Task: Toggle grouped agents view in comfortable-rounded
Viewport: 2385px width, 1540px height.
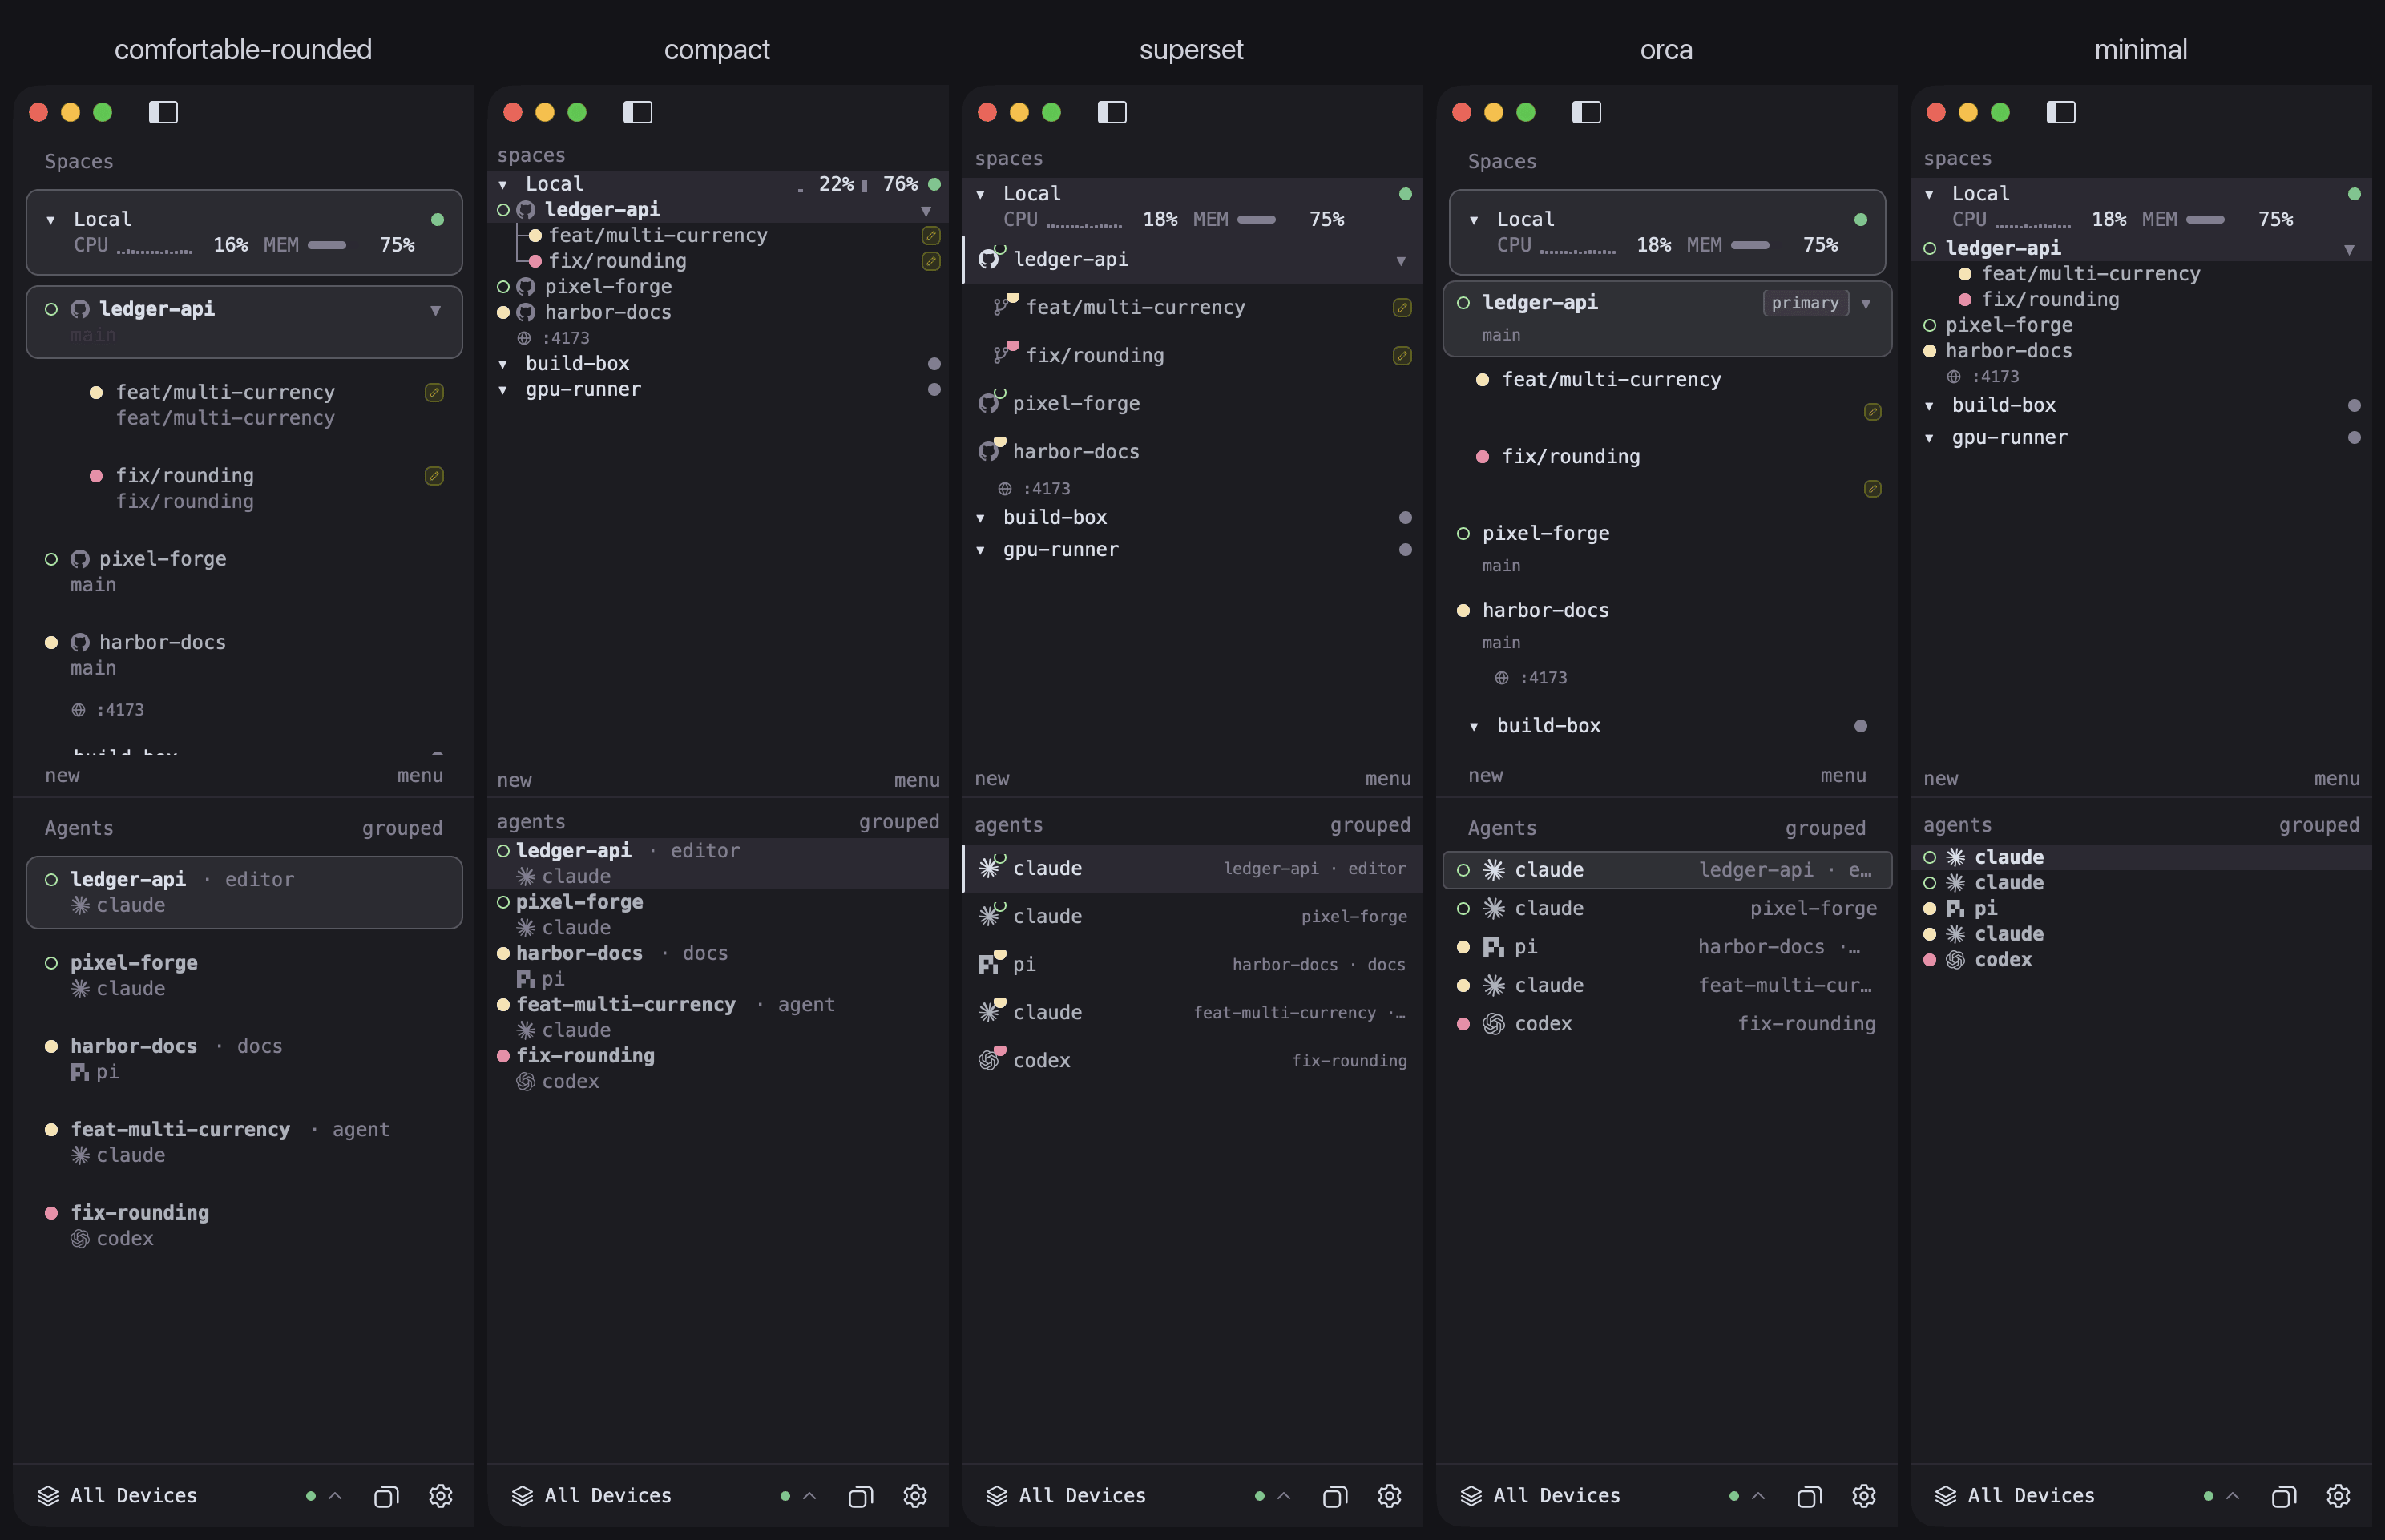Action: point(402,828)
